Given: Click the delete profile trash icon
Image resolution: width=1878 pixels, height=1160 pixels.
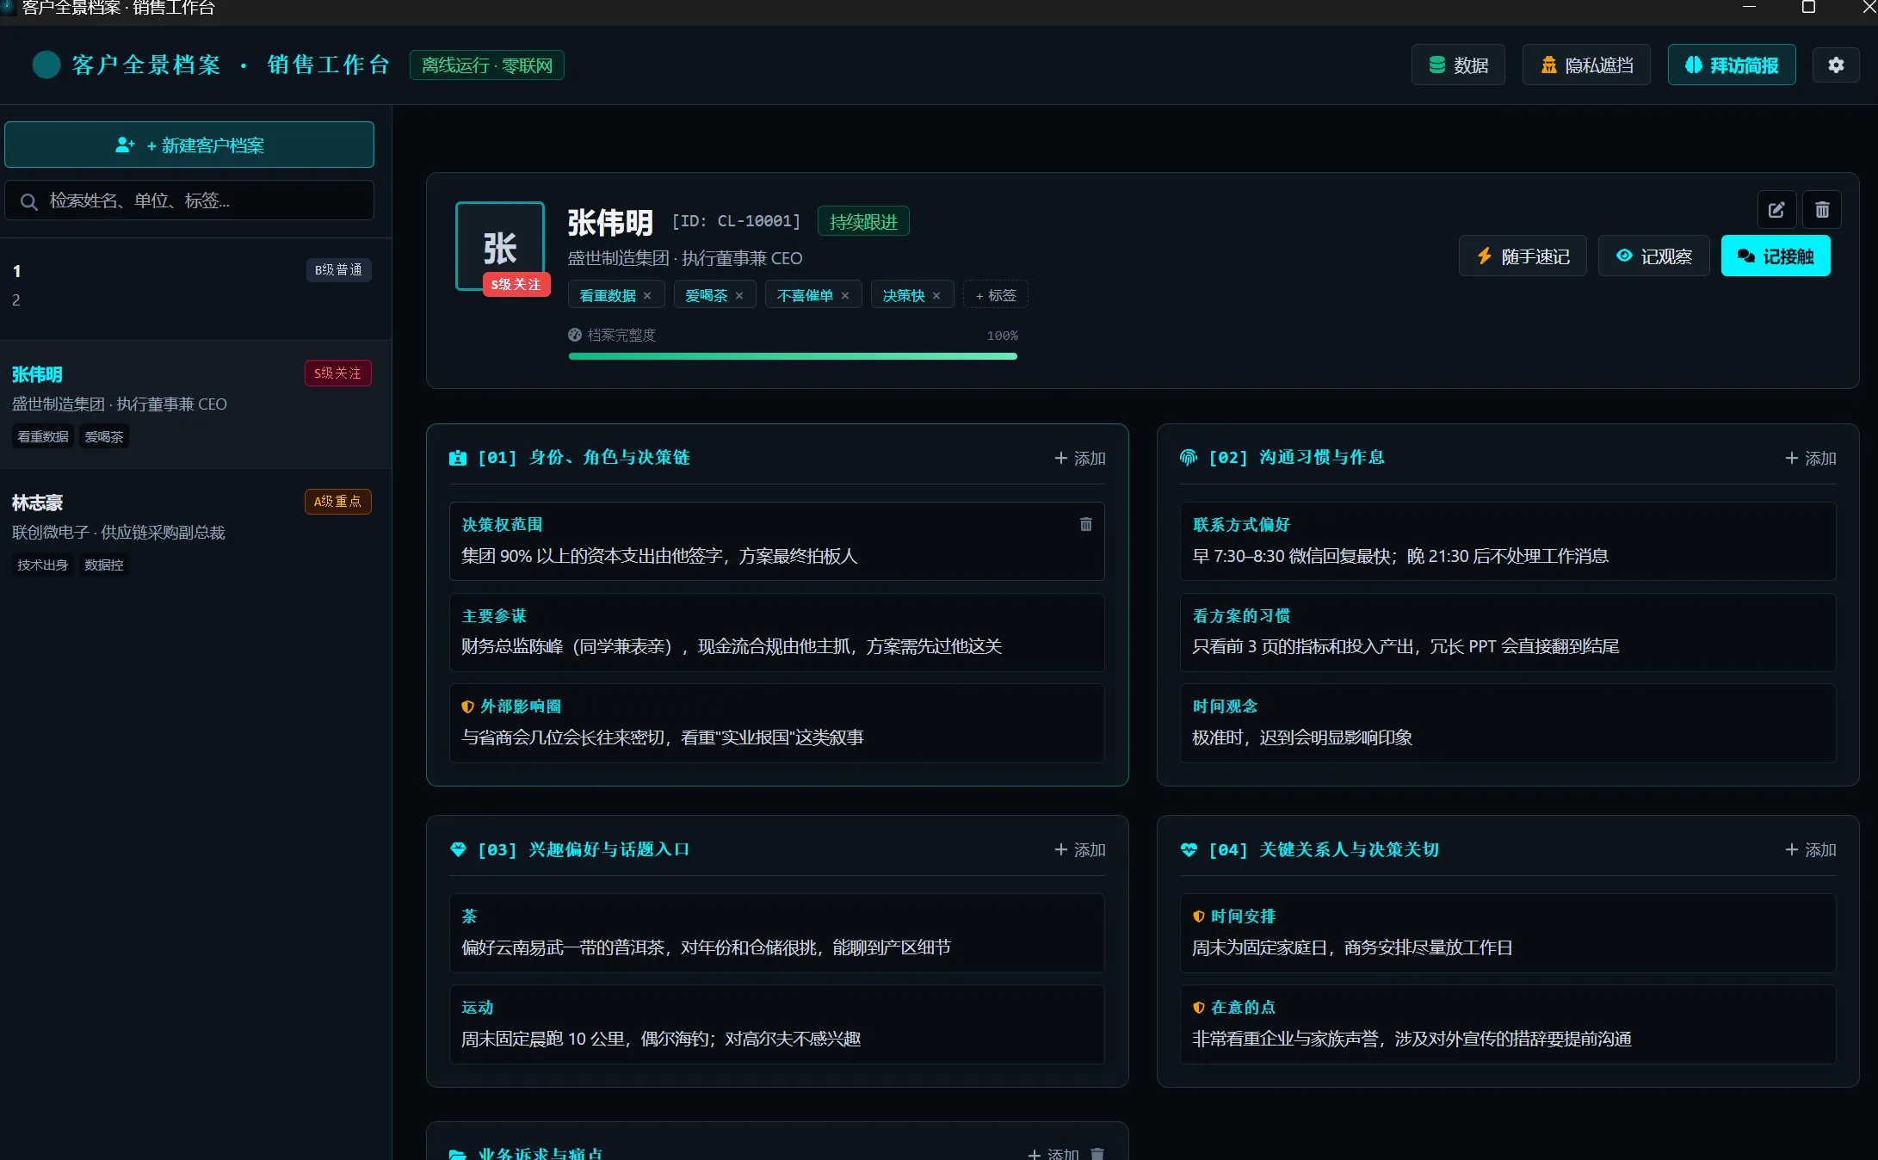Looking at the screenshot, I should [x=1822, y=209].
